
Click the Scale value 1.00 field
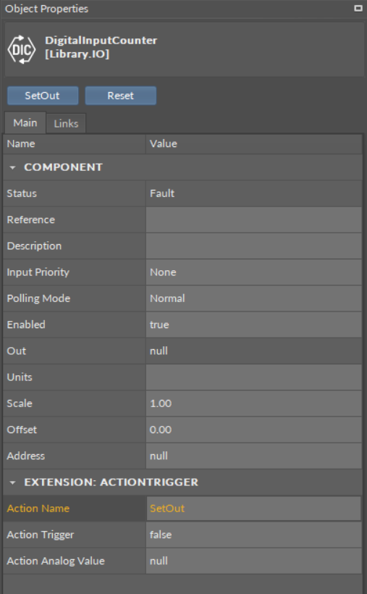[254, 403]
